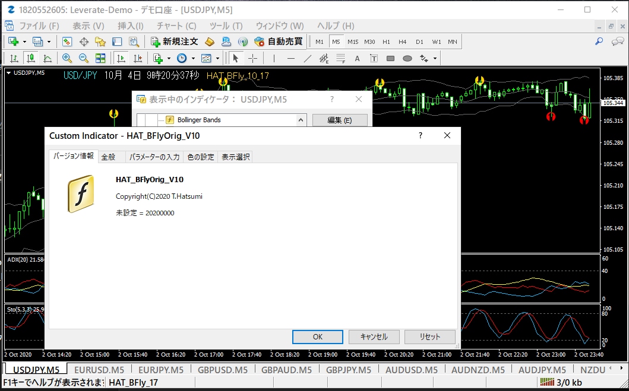Toggle chart auto scroll
629x391 pixels.
tap(121, 59)
